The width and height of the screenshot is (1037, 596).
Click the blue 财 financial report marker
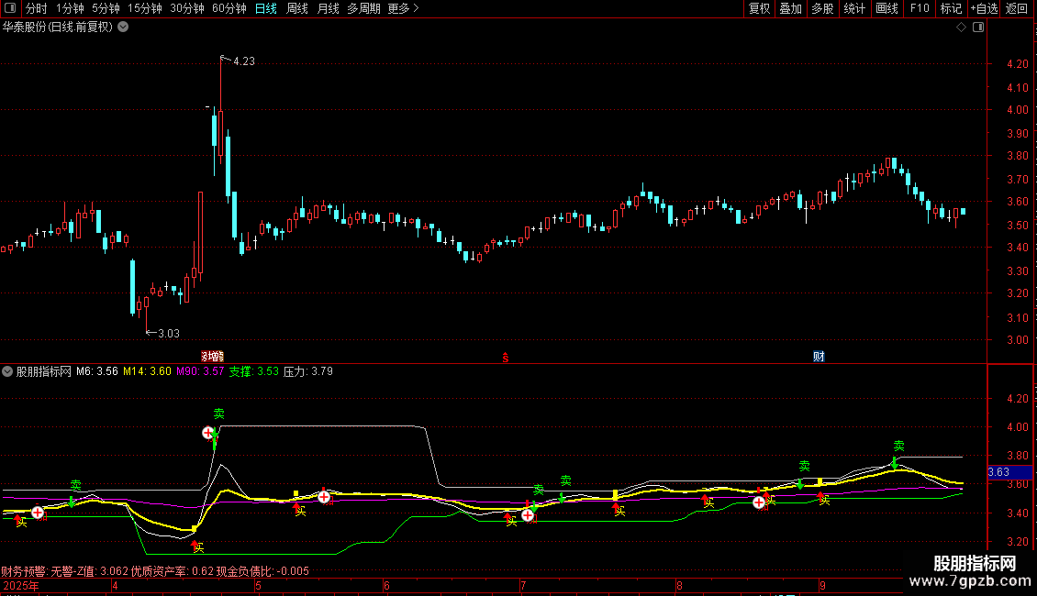(x=819, y=357)
